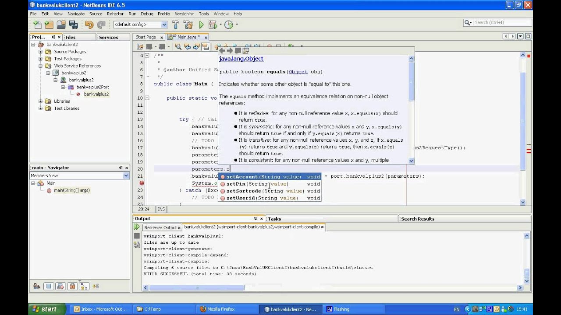This screenshot has height=315, width=561.
Task: Expand the Test Packages node
Action: click(40, 59)
